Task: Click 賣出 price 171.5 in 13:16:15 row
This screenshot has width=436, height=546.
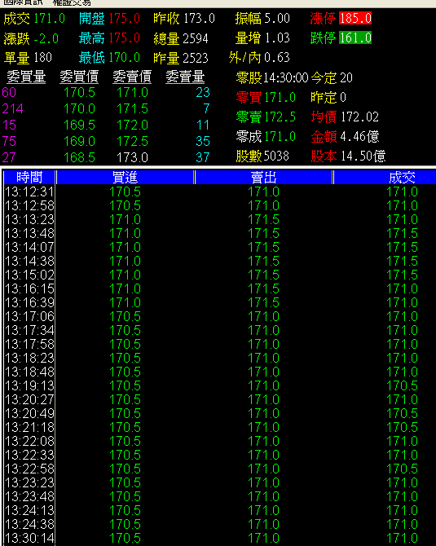Action: point(263,288)
